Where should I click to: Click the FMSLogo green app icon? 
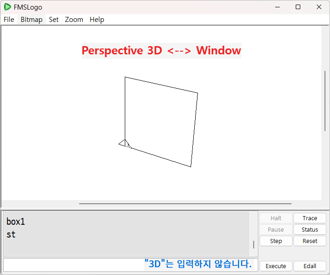(7, 7)
